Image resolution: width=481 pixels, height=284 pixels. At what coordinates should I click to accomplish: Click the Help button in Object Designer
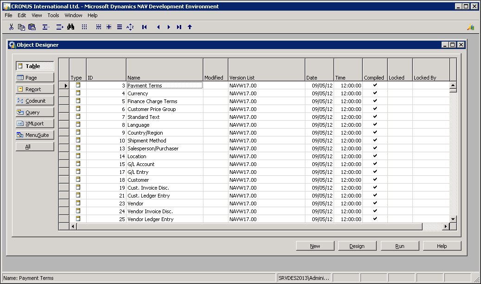[x=442, y=246]
